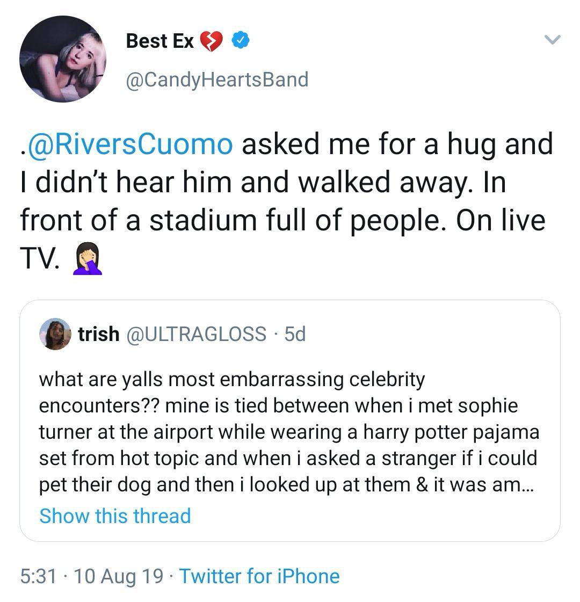580x602 pixels.
Task: Open quoted tweet about embarrassing celebrity encounters
Action: pos(288,432)
